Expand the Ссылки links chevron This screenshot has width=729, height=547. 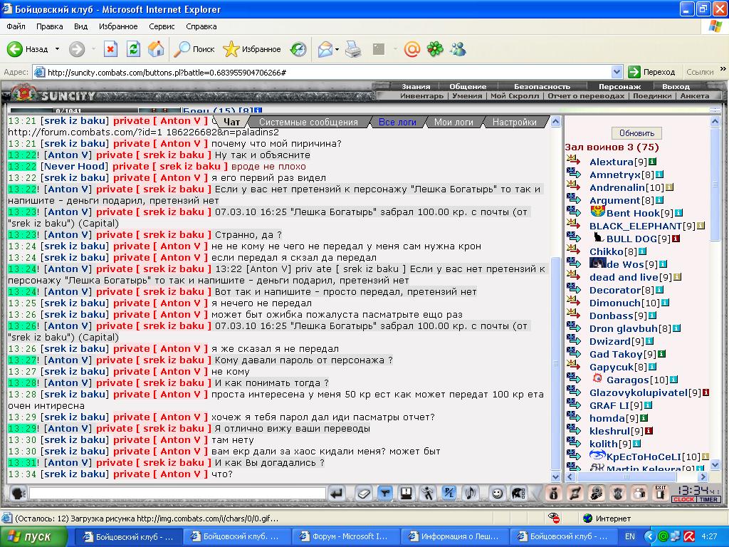[x=723, y=69]
